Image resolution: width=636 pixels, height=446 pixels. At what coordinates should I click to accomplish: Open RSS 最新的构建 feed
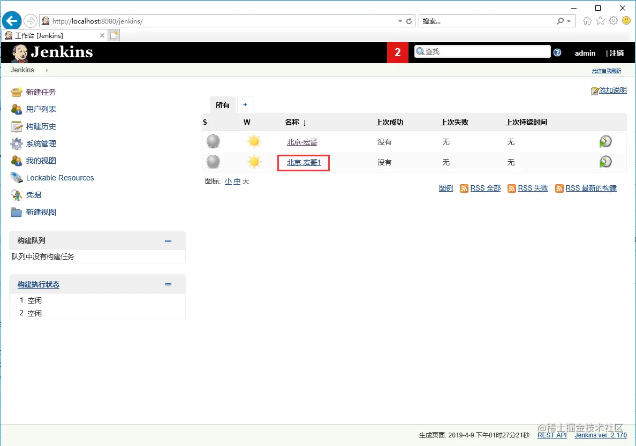[591, 188]
